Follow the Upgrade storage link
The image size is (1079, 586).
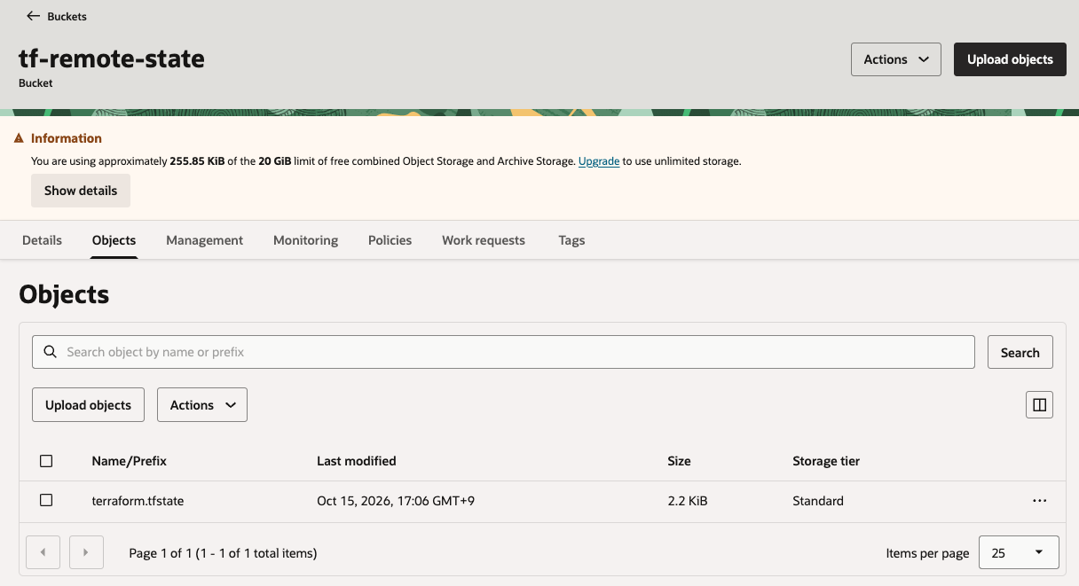[x=599, y=161]
